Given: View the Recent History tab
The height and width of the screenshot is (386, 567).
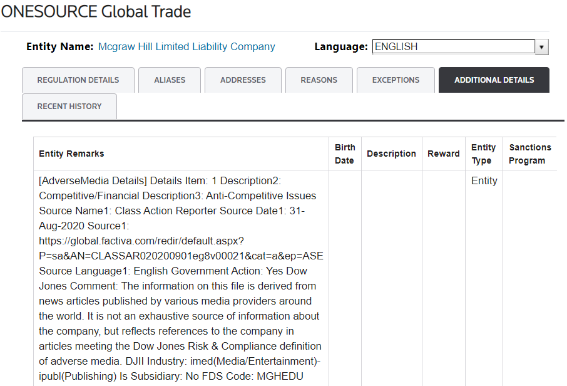Looking at the screenshot, I should pos(69,107).
